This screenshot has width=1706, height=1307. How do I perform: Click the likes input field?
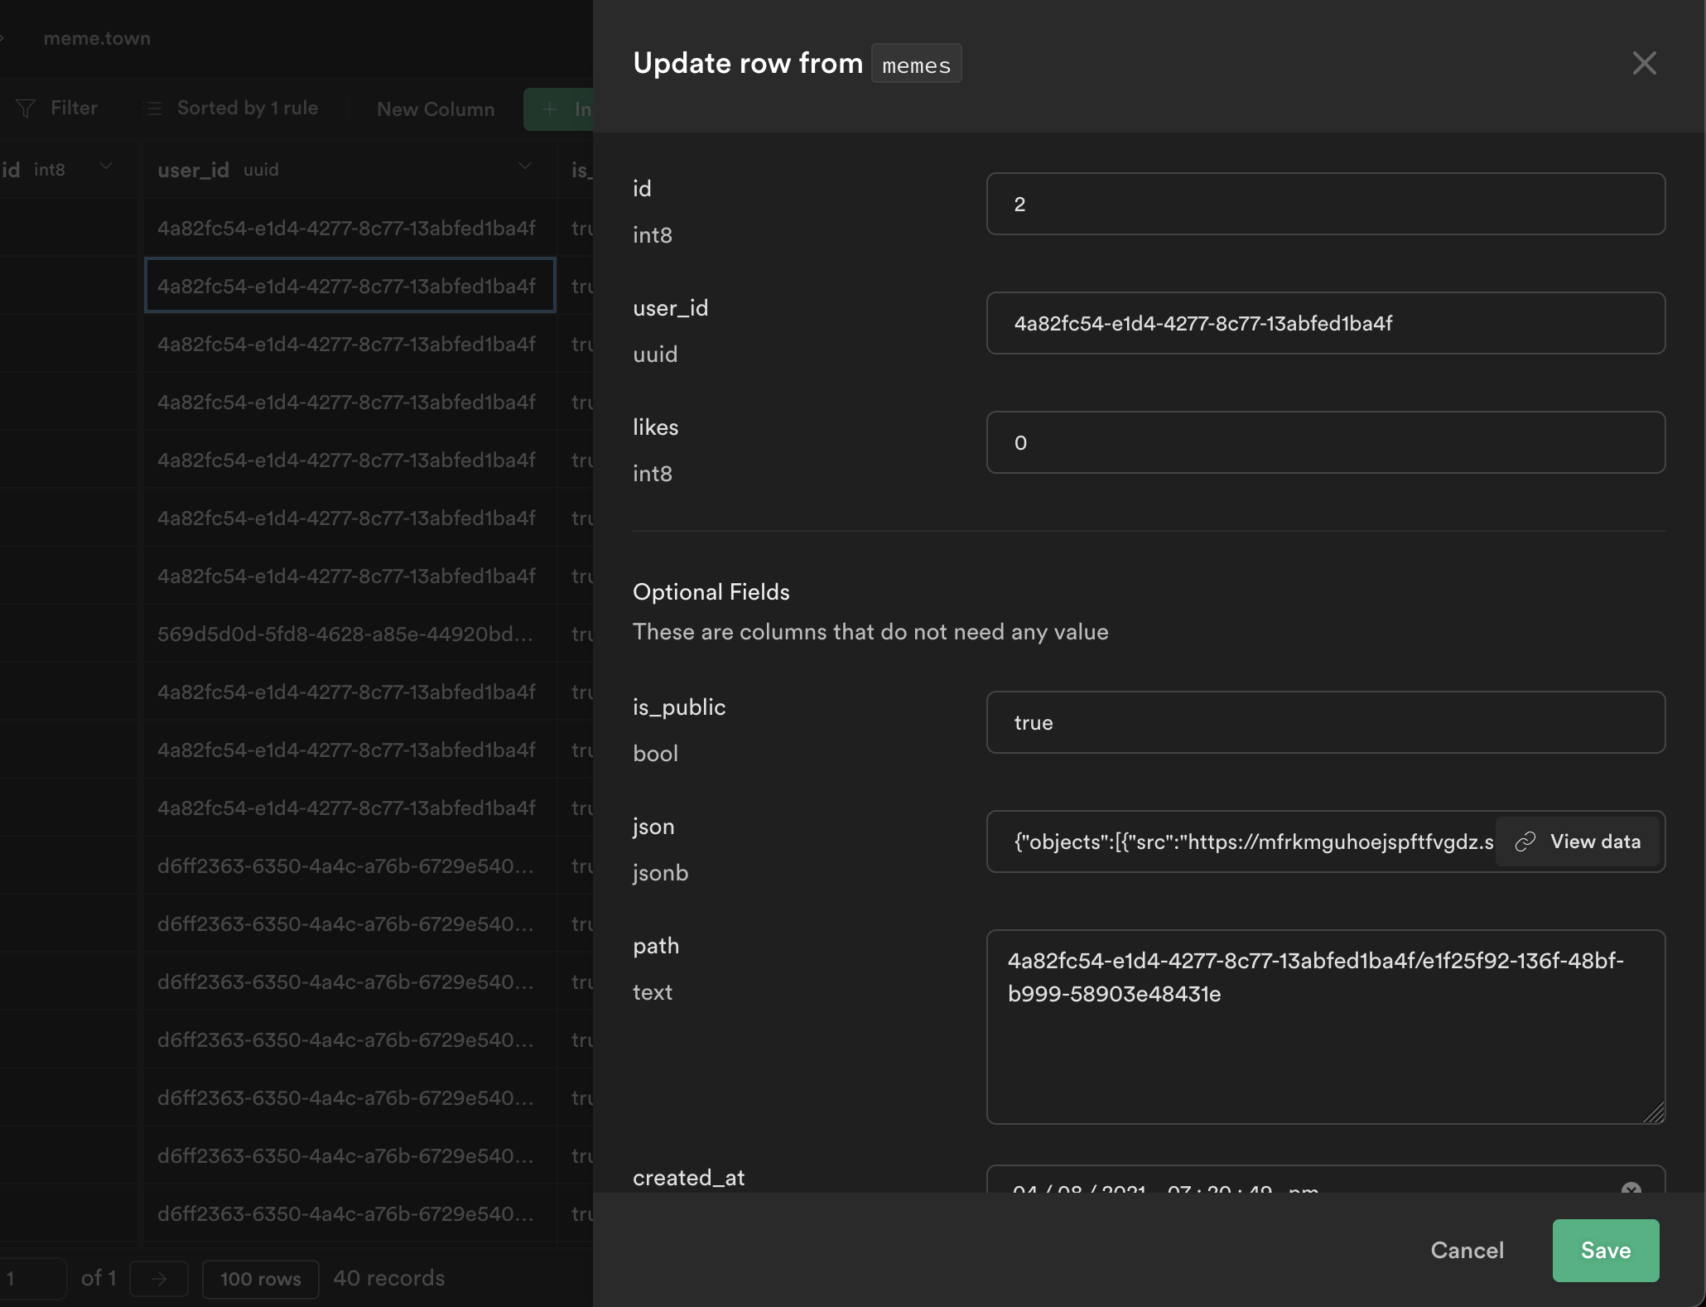pos(1325,442)
